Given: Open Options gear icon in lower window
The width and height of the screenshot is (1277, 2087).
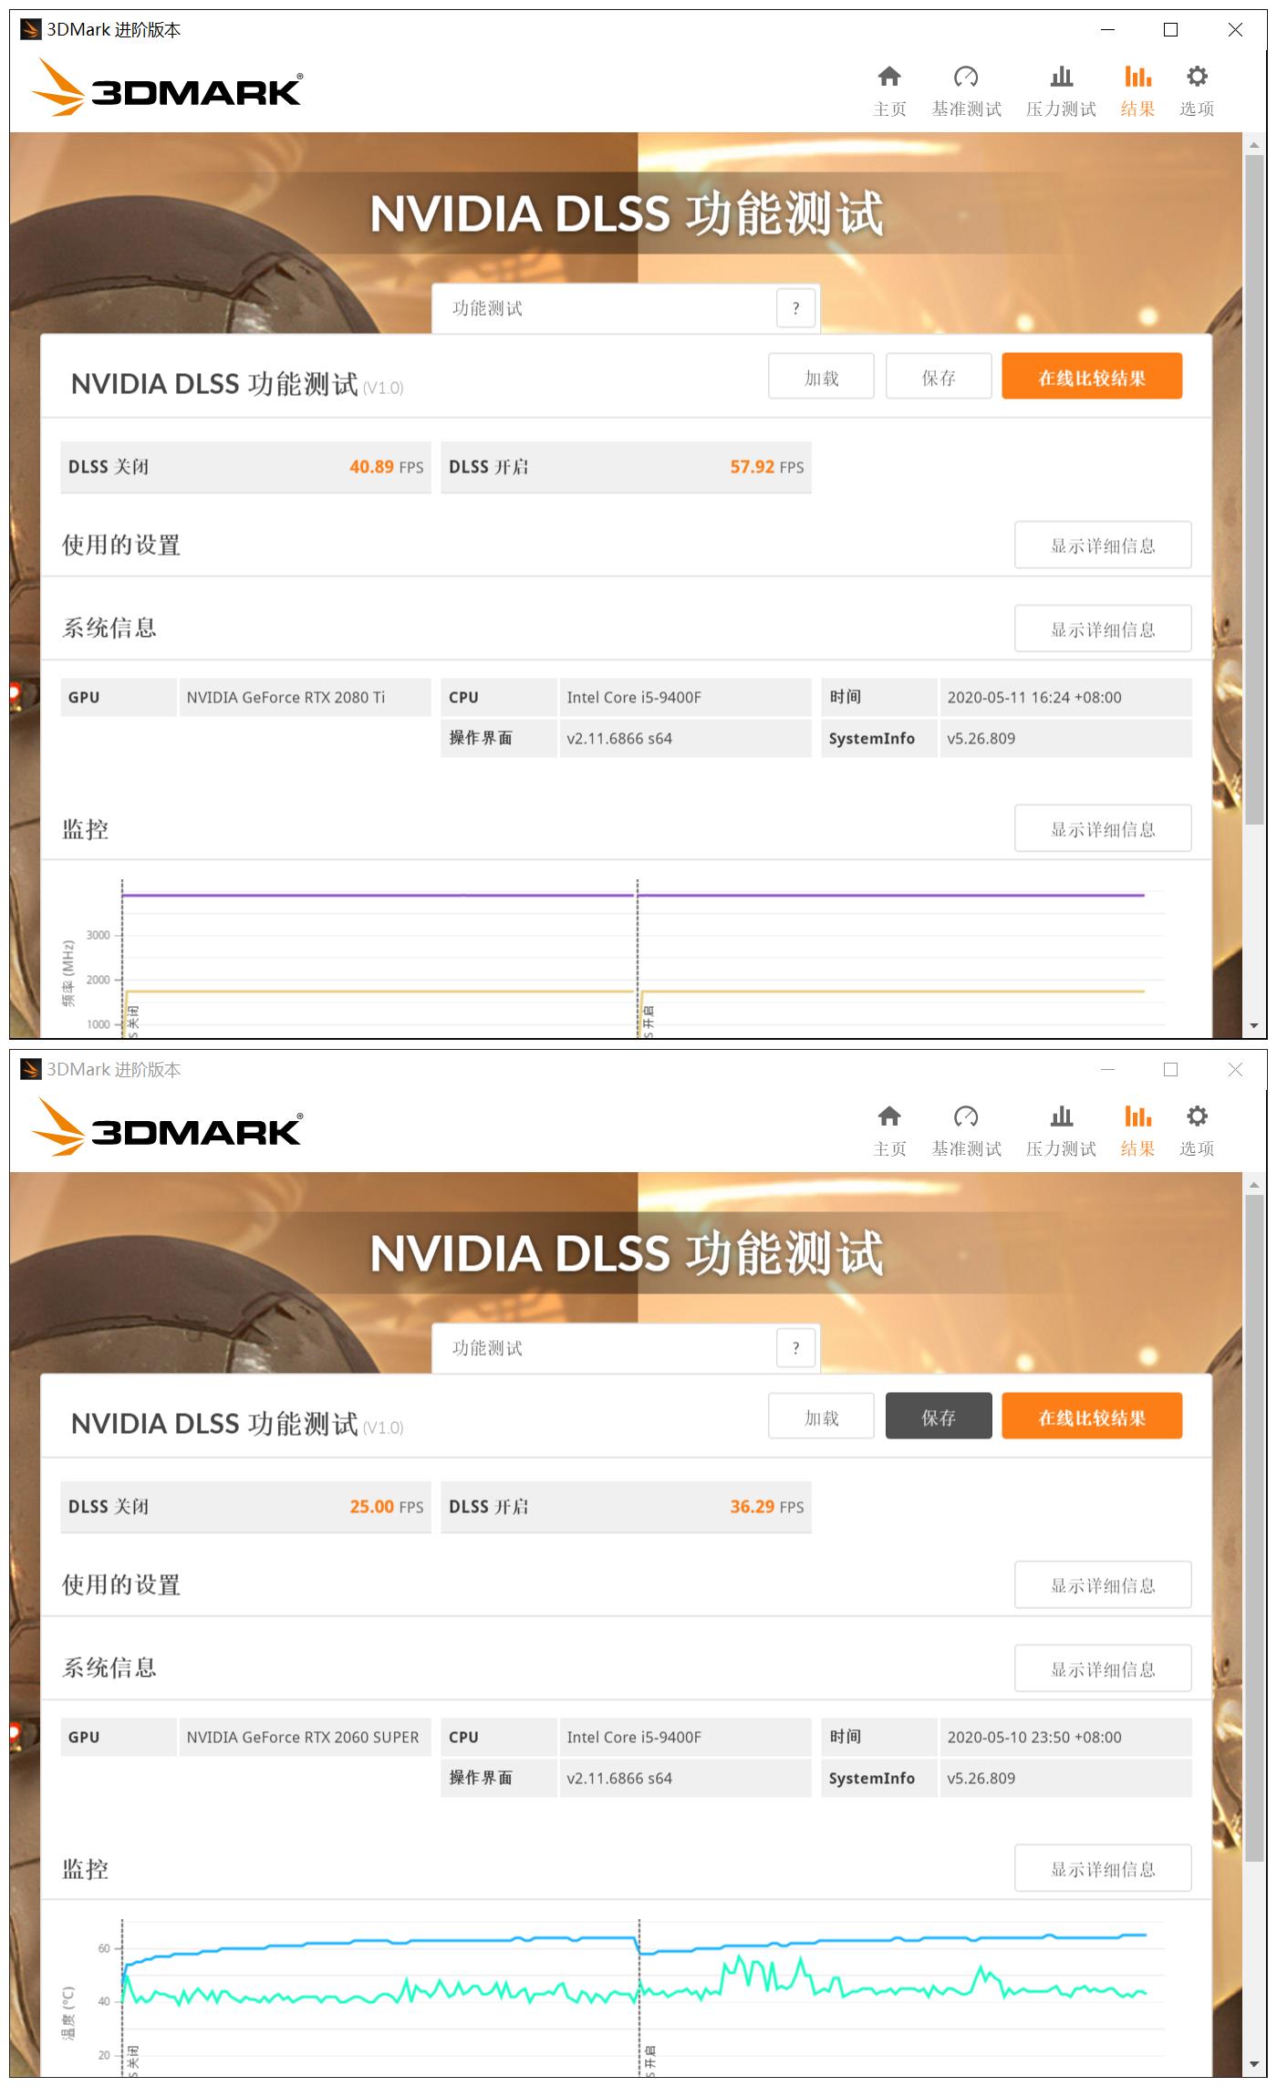Looking at the screenshot, I should point(1197,1116).
